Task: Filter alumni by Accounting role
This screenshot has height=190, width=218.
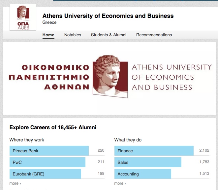Action: (x=143, y=174)
